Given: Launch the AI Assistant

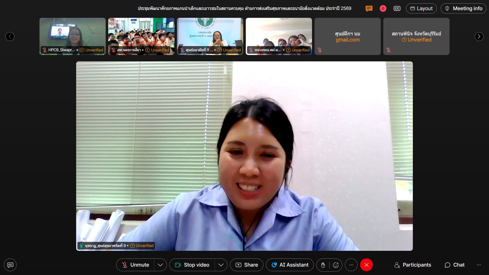Looking at the screenshot, I should [290, 265].
